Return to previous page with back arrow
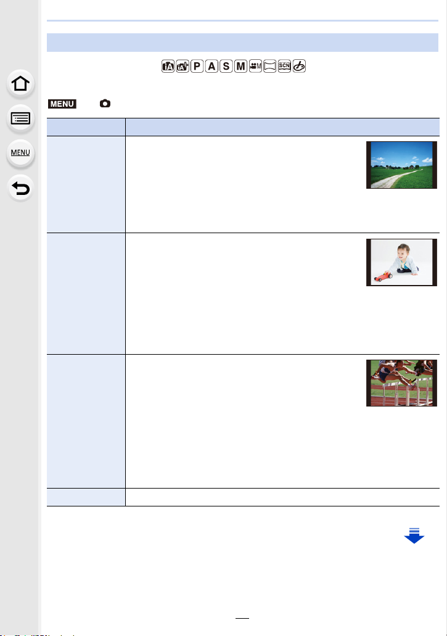 point(20,189)
